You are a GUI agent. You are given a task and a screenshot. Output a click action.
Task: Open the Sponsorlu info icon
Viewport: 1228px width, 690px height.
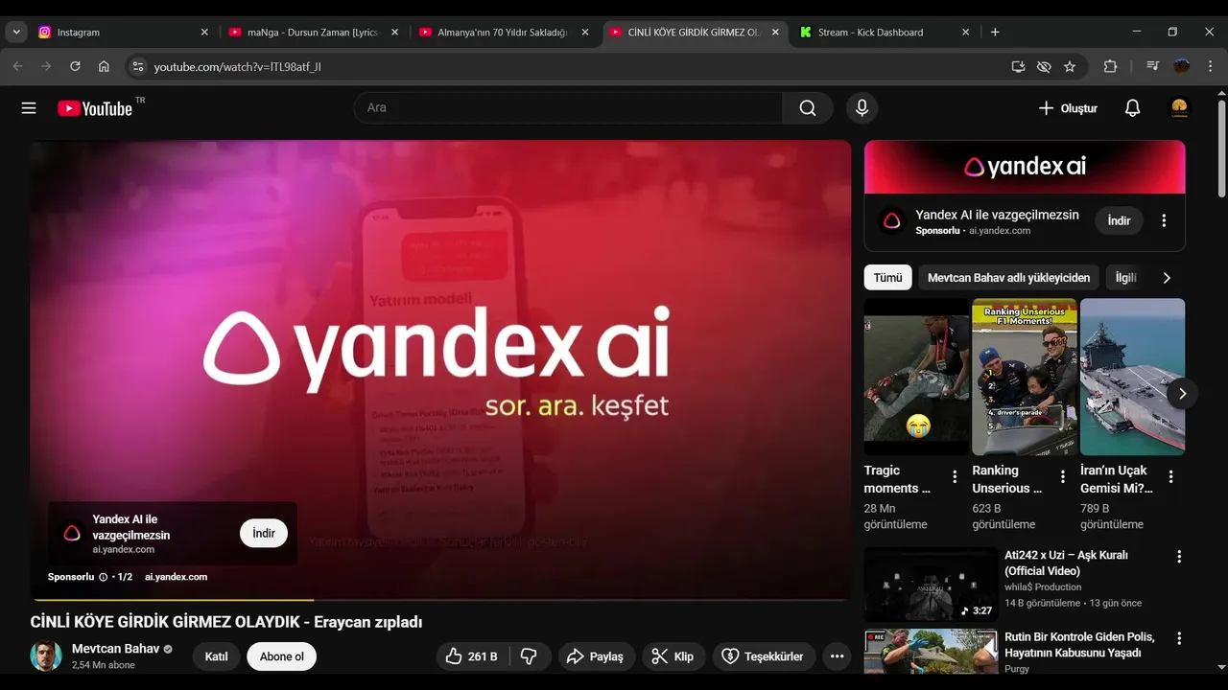click(103, 577)
